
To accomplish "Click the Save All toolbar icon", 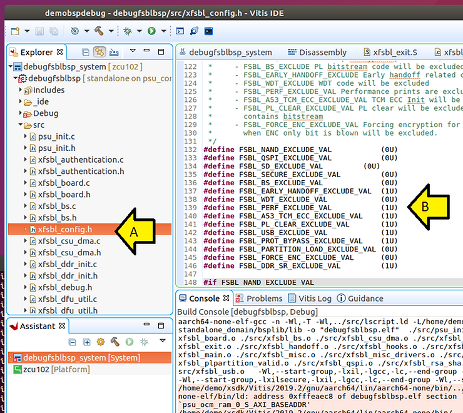I will 54,31.
